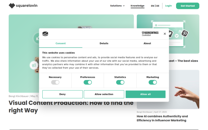This screenshot has height=130, width=208.
Task: Click the Pinterest icon in article image
Action: point(185,33)
